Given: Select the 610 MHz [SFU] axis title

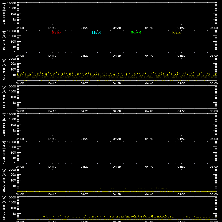Looking at the screenshot, I should 4,69.
